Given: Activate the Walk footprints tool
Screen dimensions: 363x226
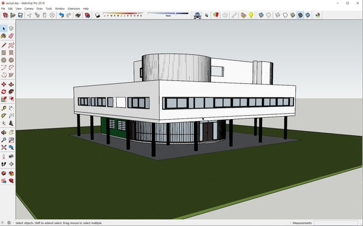Looking at the screenshot, I should (x=4, y=164).
